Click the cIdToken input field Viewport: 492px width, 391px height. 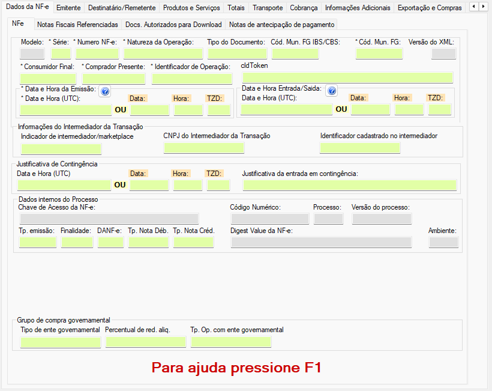coord(347,77)
